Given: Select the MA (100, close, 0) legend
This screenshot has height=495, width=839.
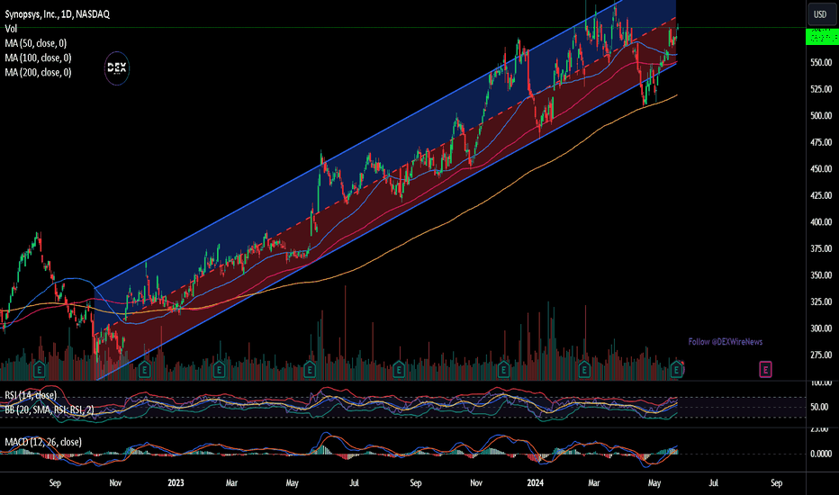Looking at the screenshot, I should (38, 58).
